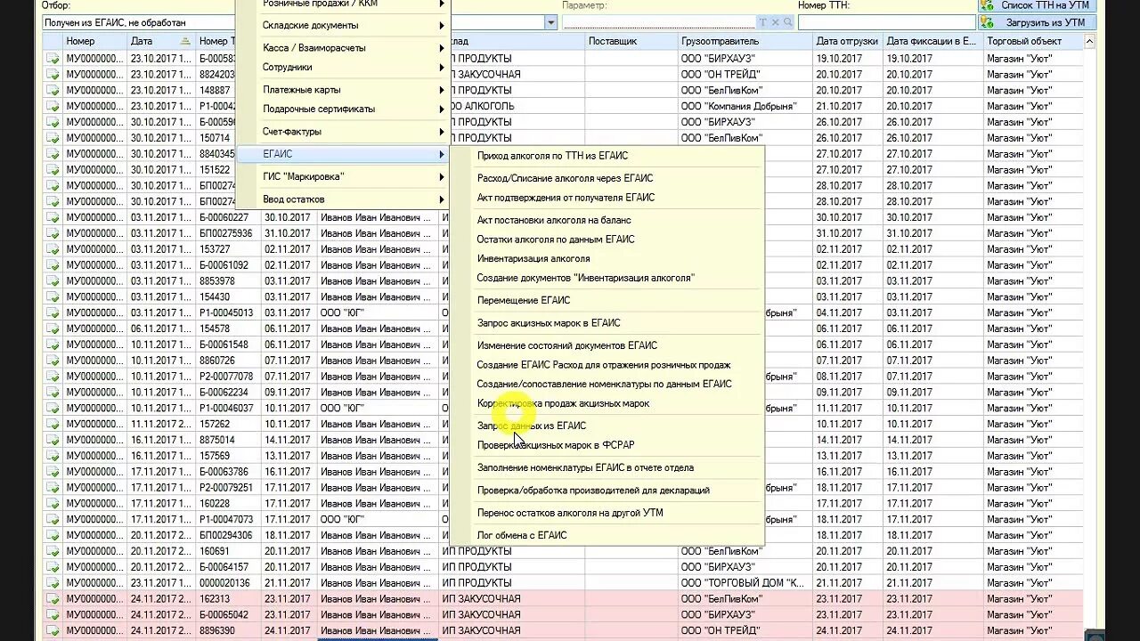Image resolution: width=1140 pixels, height=641 pixels.
Task: Click the document icon in row with TTN 157569
Action: (x=53, y=456)
